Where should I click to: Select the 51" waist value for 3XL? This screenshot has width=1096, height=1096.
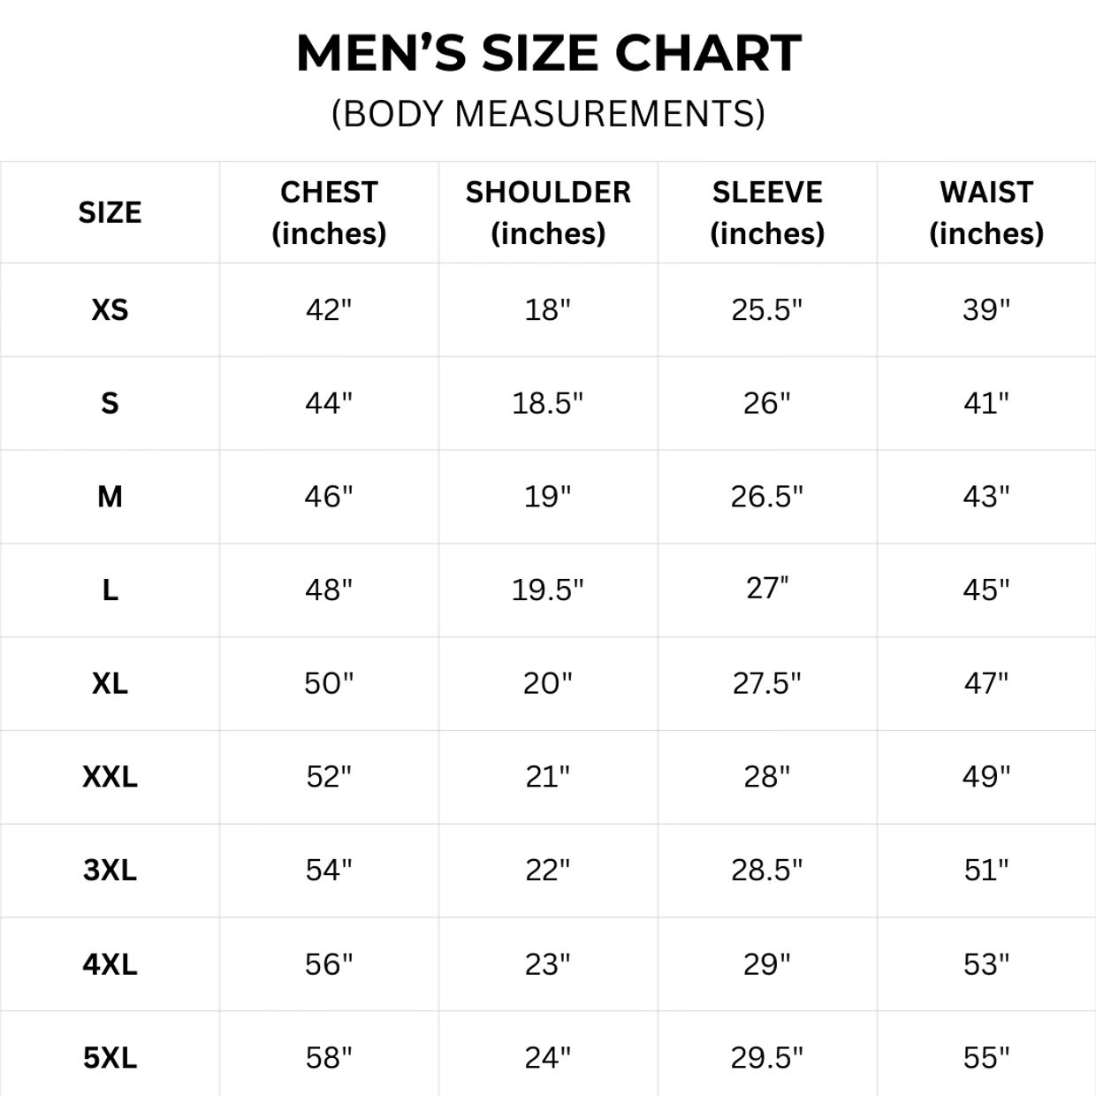pyautogui.click(x=986, y=870)
